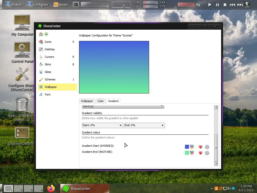Expand hidden tray icons arrow
This screenshot has width=257, height=193.
point(212,189)
